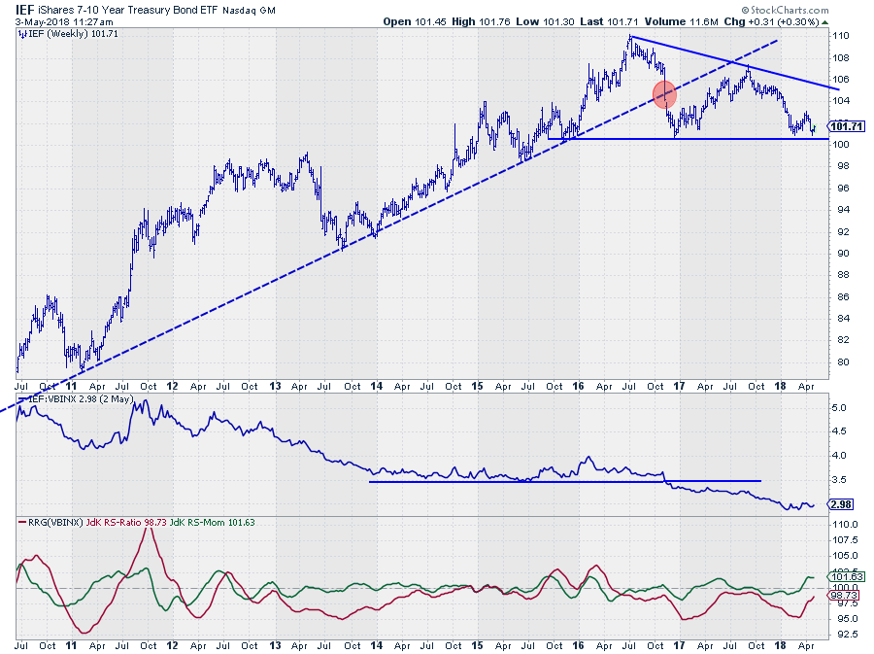This screenshot has width=874, height=654.
Task: Click the 'Low 101.30' quote value
Action: pos(545,21)
